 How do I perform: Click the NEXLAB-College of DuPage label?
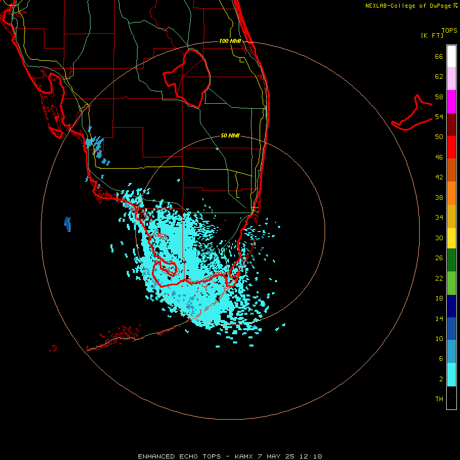pos(408,6)
